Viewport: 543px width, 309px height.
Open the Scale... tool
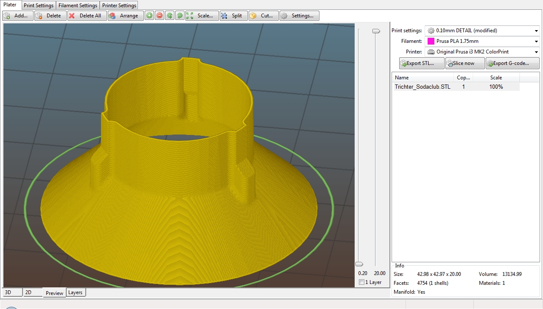coord(202,16)
